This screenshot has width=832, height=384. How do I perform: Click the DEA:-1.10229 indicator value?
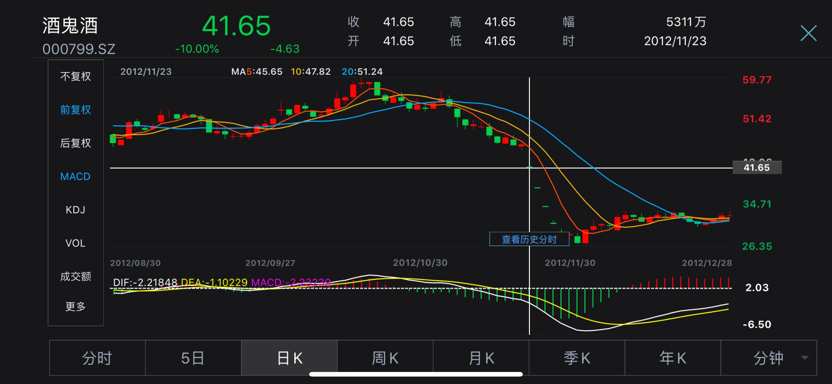214,282
